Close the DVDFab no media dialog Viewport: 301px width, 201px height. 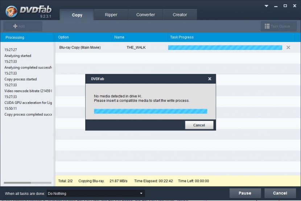click(210, 79)
